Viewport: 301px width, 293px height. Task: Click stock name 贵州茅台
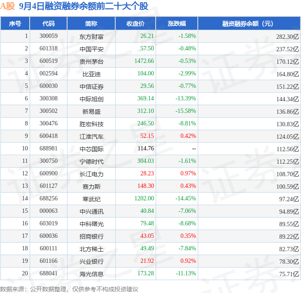tap(91, 62)
